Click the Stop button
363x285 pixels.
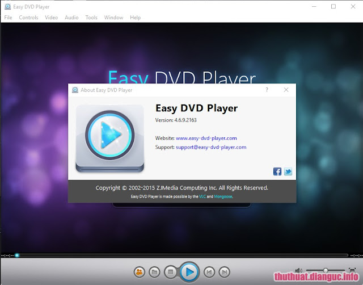tap(170, 272)
